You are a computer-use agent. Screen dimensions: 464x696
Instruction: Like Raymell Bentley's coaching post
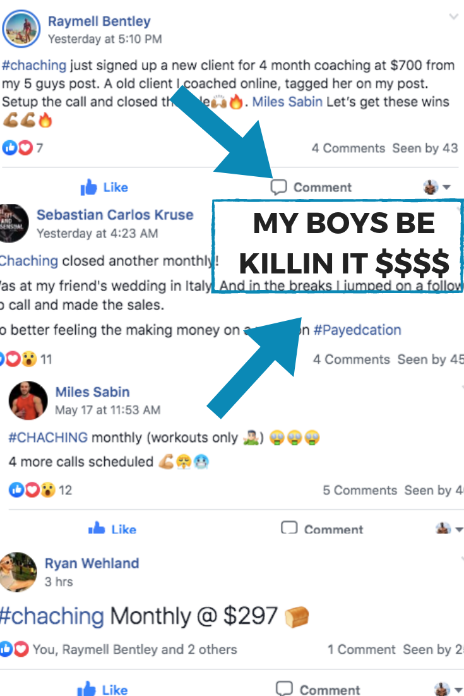click(x=104, y=188)
